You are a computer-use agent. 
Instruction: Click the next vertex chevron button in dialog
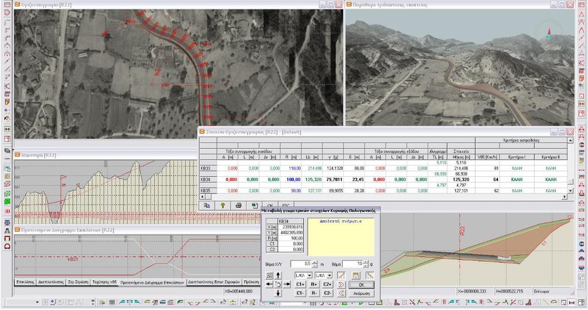point(341,285)
